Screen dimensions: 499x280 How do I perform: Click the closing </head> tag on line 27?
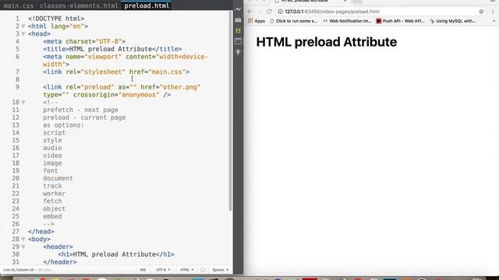point(41,232)
